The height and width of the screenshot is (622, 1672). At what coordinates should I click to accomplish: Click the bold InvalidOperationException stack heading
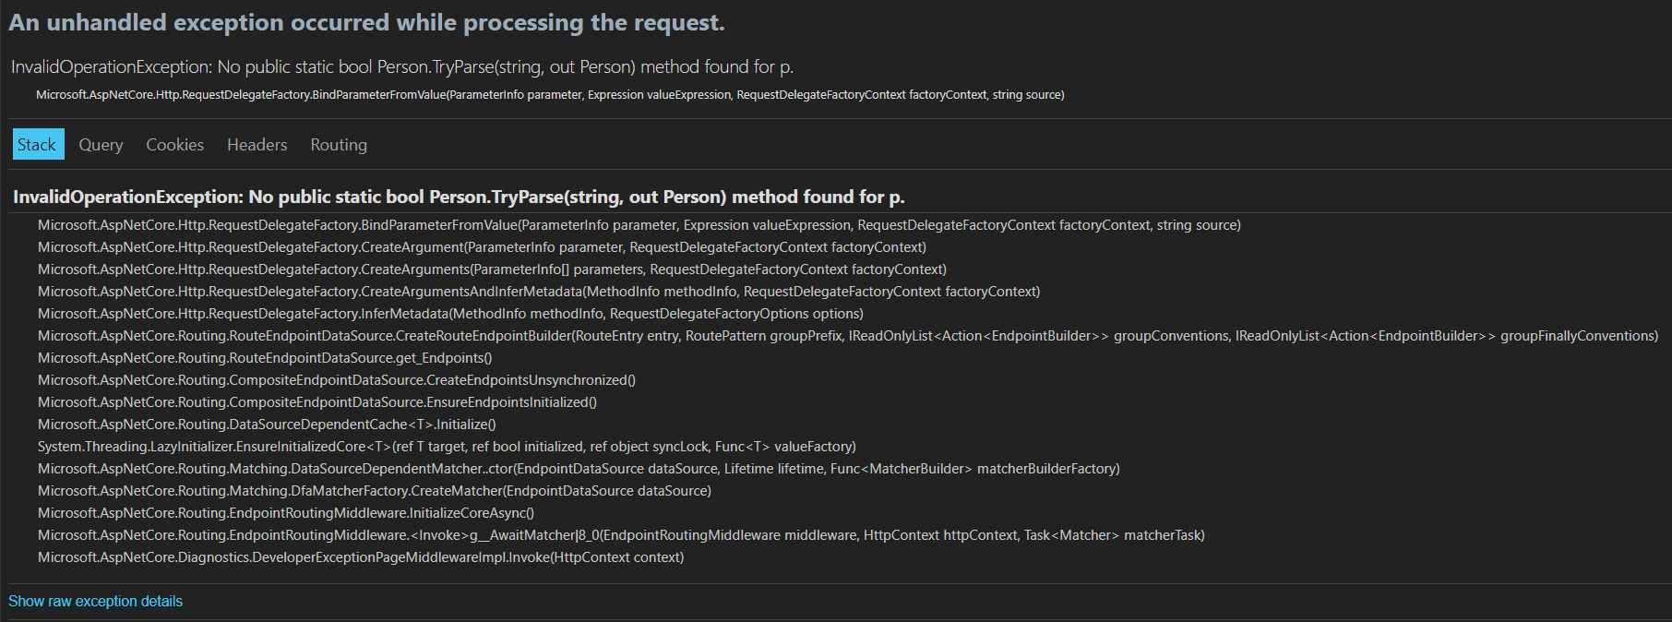pyautogui.click(x=459, y=197)
